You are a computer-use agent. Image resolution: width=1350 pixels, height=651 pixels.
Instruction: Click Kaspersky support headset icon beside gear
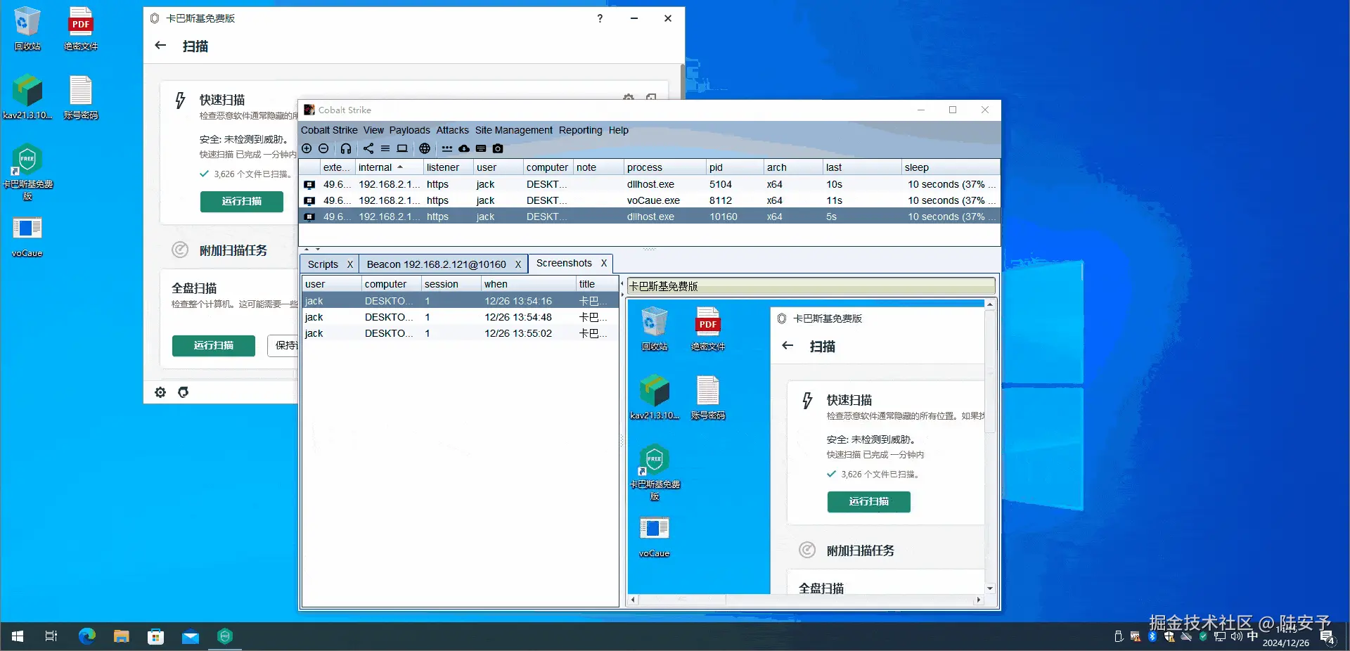pos(183,392)
